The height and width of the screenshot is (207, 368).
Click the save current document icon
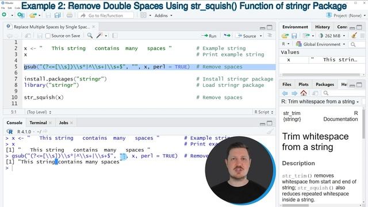[x=48, y=16]
